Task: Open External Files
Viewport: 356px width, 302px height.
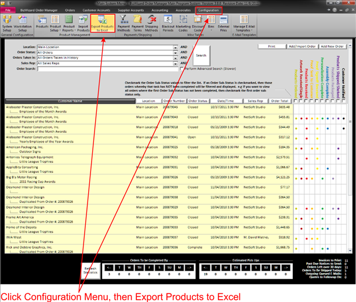Action: pos(224,23)
